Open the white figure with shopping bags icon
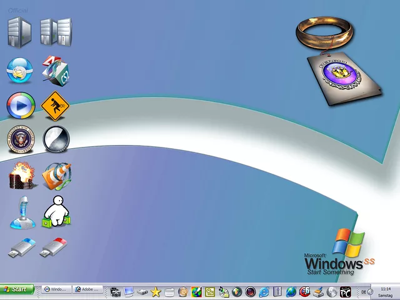This screenshot has width=400, height=300. pos(56,212)
